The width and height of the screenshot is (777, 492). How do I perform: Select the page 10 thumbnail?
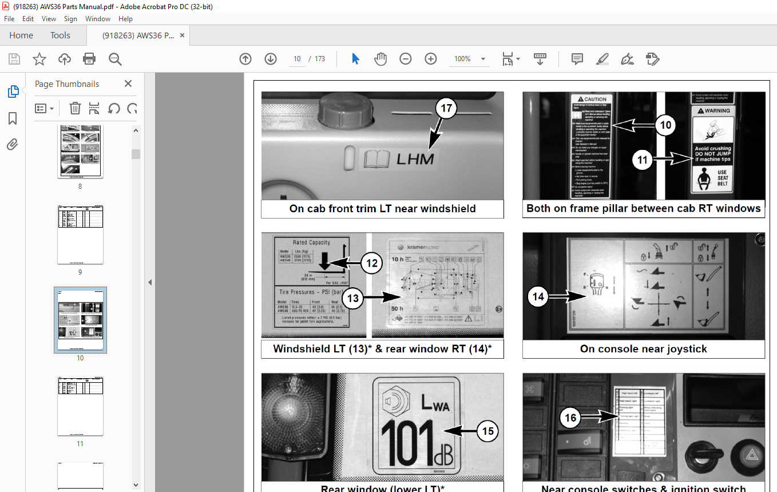tap(80, 320)
